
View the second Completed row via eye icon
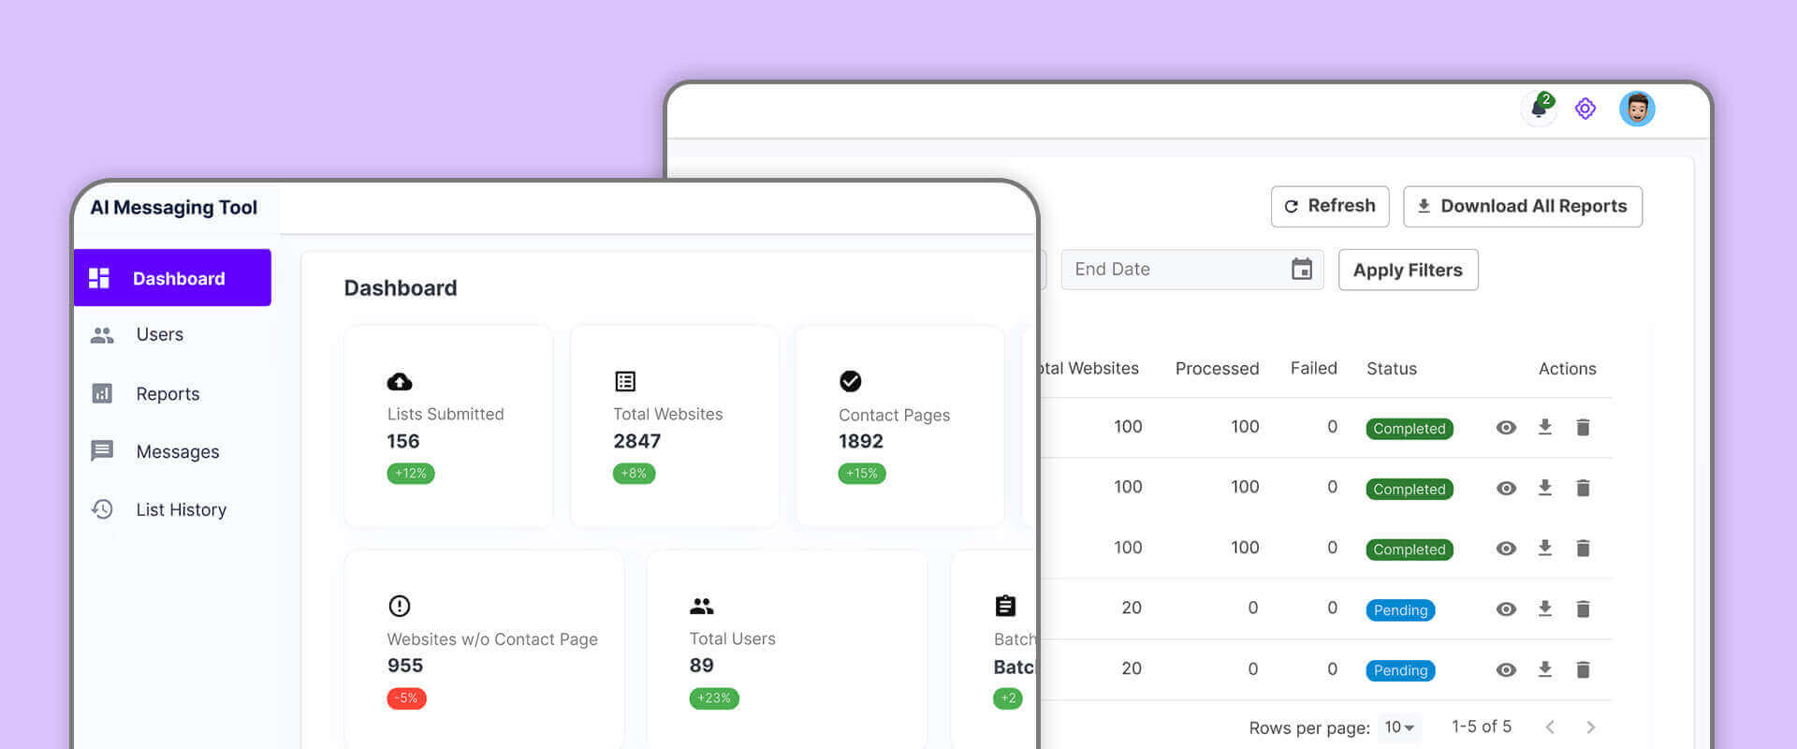[x=1506, y=488]
